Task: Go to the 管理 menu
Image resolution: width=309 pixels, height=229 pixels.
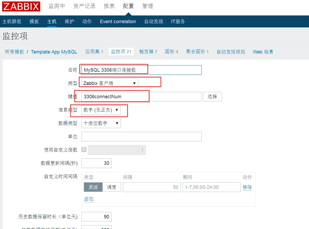Action: (x=148, y=6)
